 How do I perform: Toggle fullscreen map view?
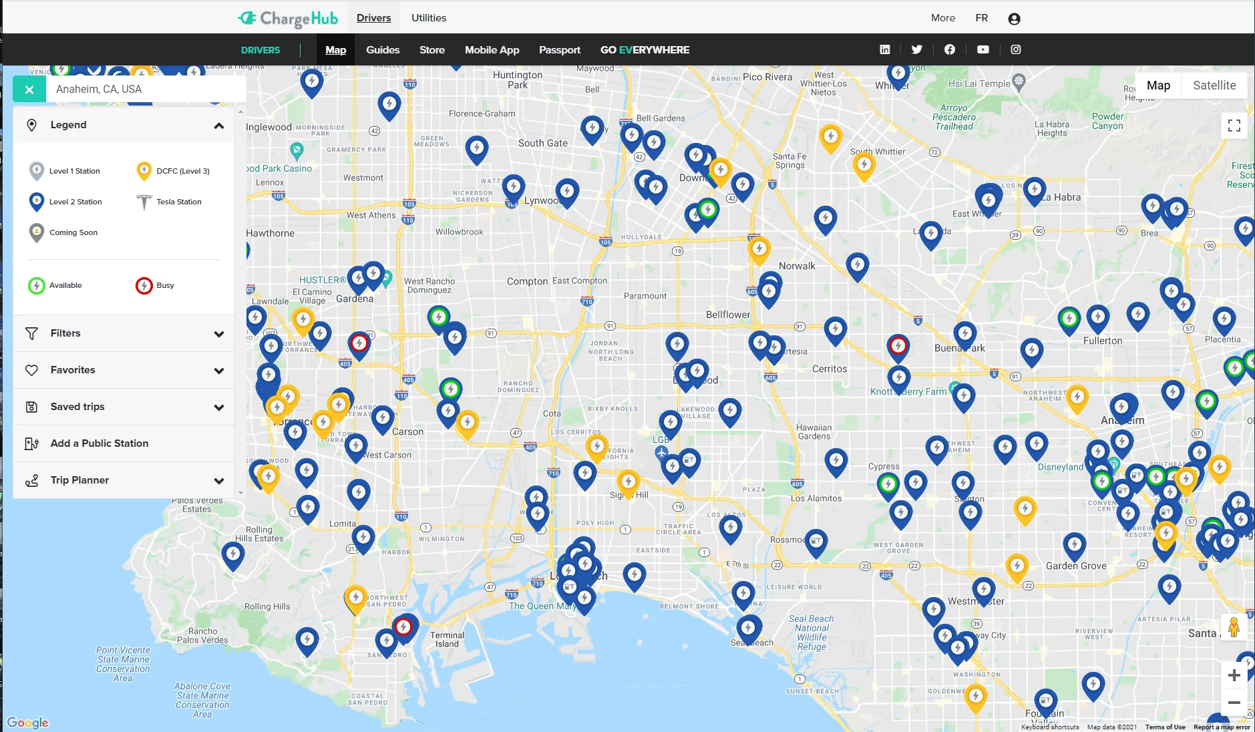click(1234, 125)
